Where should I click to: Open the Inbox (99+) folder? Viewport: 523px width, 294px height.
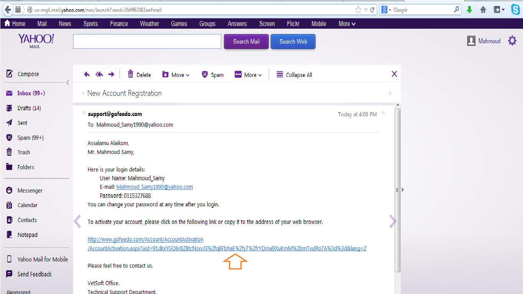[26, 93]
